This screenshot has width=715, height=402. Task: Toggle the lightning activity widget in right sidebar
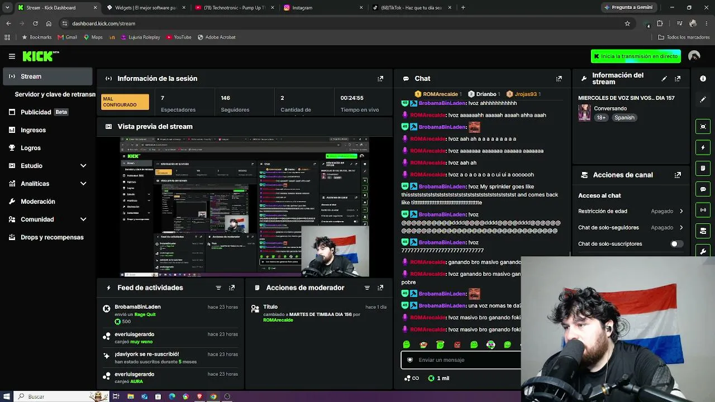703,147
